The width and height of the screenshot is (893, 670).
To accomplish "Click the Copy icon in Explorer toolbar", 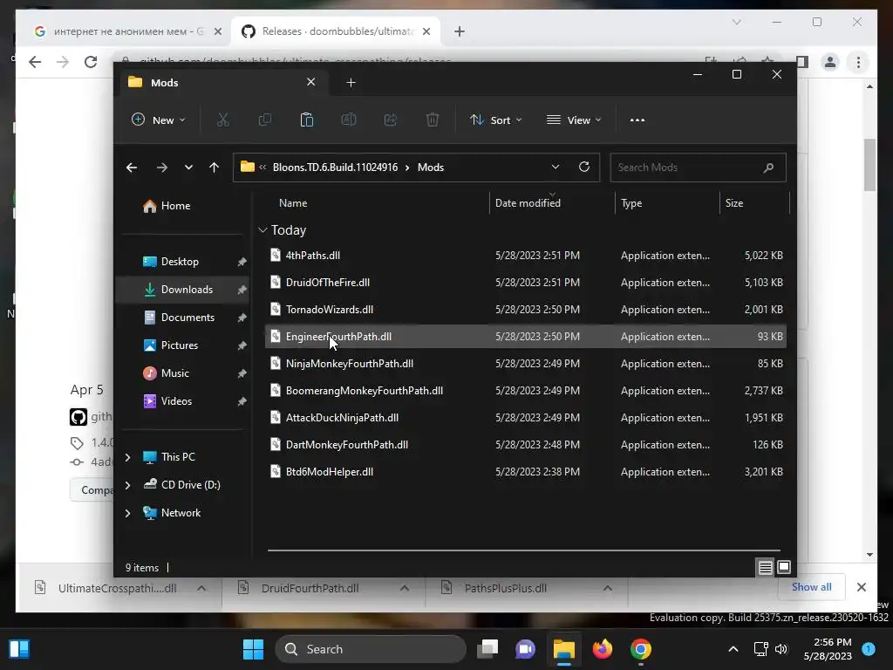I will 265,120.
